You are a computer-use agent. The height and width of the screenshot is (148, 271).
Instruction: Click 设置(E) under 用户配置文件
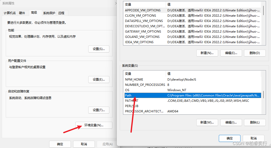tap(99, 79)
